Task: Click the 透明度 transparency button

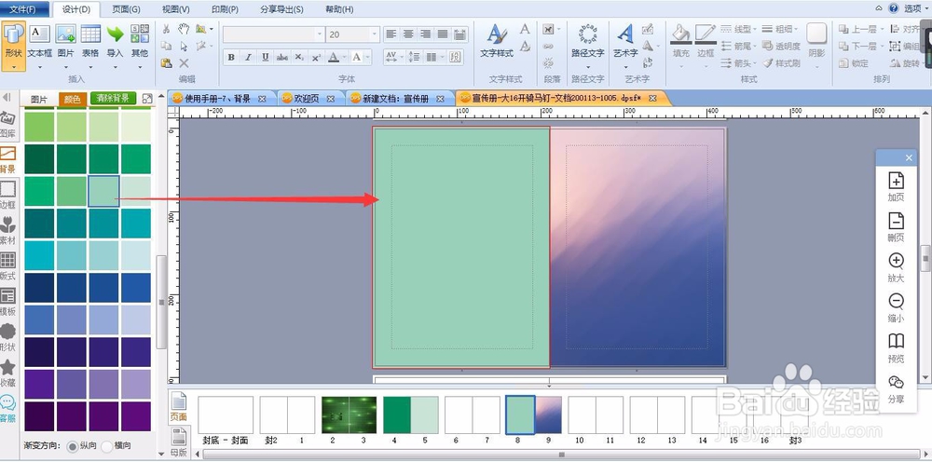Action: [x=782, y=46]
